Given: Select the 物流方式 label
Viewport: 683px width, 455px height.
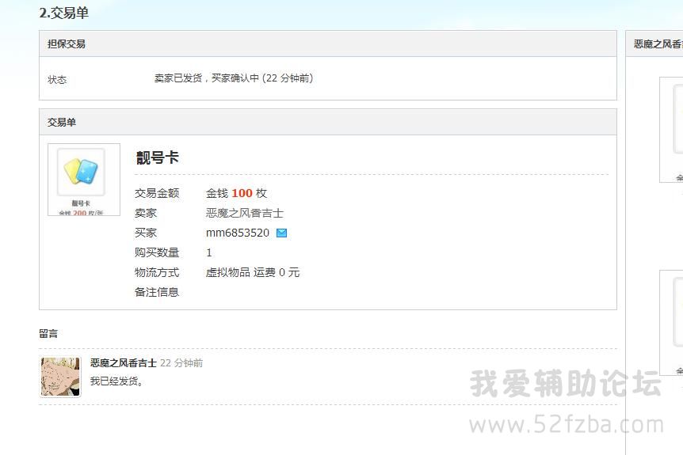Looking at the screenshot, I should [157, 273].
